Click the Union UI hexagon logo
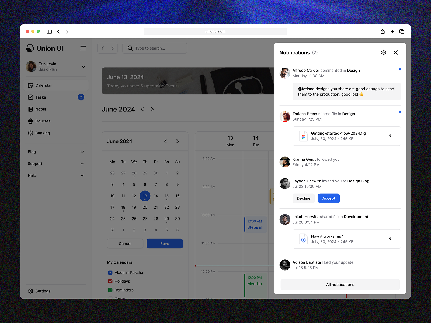431x323 pixels. pos(30,48)
